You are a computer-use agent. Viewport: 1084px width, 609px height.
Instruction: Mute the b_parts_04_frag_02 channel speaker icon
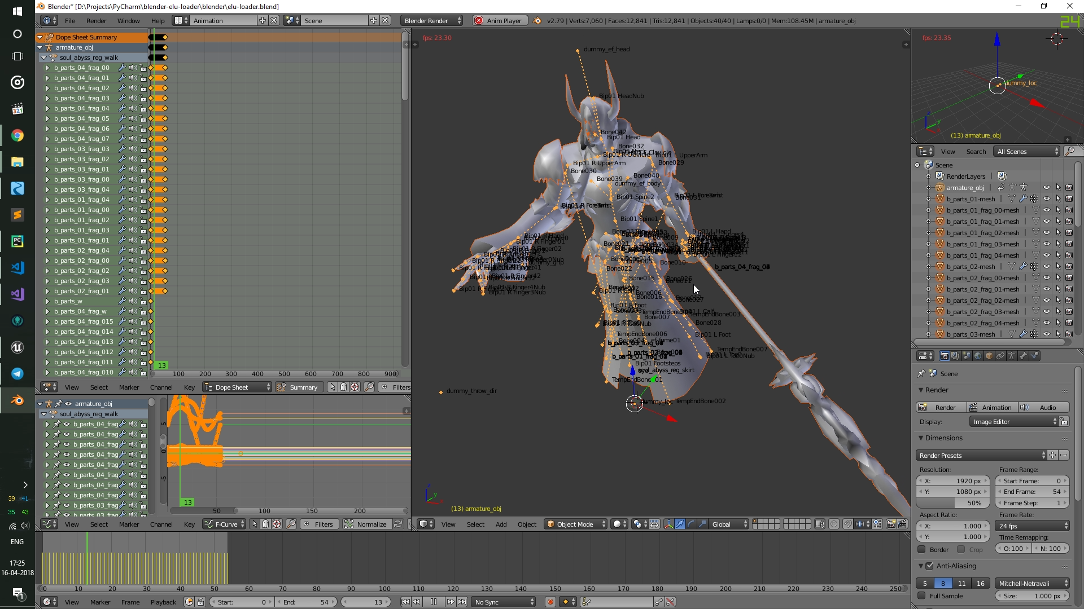pos(133,88)
